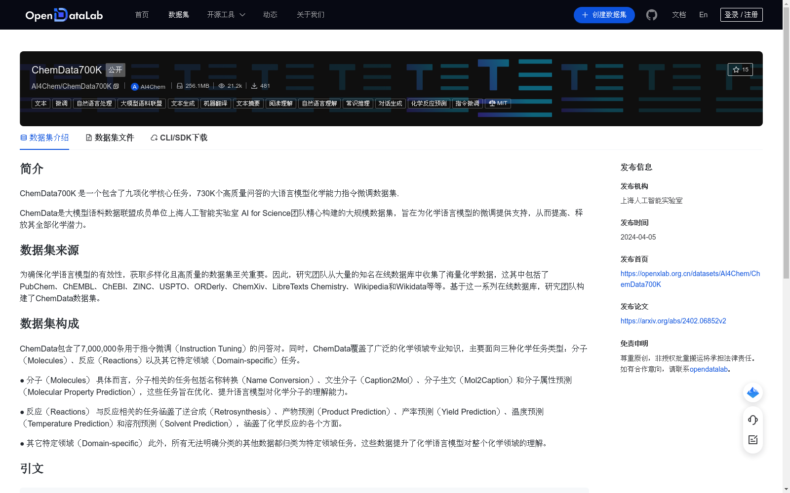Image resolution: width=790 pixels, height=493 pixels.
Task: Click the 引文 heading
Action: click(32, 469)
